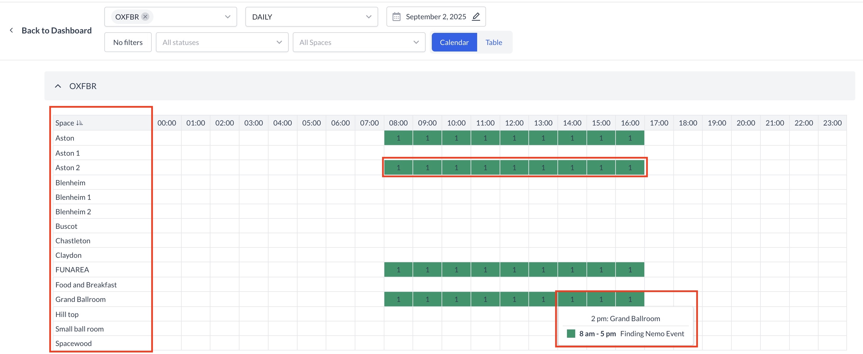Open the property selector dropdown arrow
This screenshot has height=354, width=863.
tap(228, 17)
